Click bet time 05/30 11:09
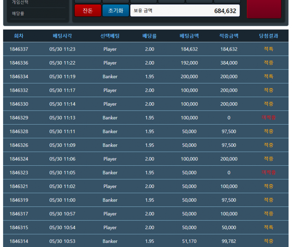Viewport: 292px width, 247px height. click(62, 145)
